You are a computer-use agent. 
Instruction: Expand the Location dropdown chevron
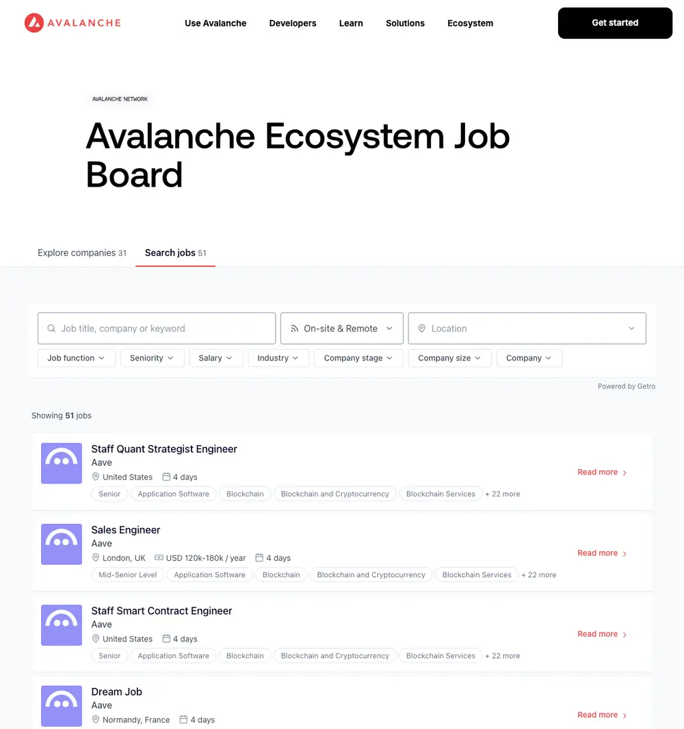pyautogui.click(x=631, y=328)
